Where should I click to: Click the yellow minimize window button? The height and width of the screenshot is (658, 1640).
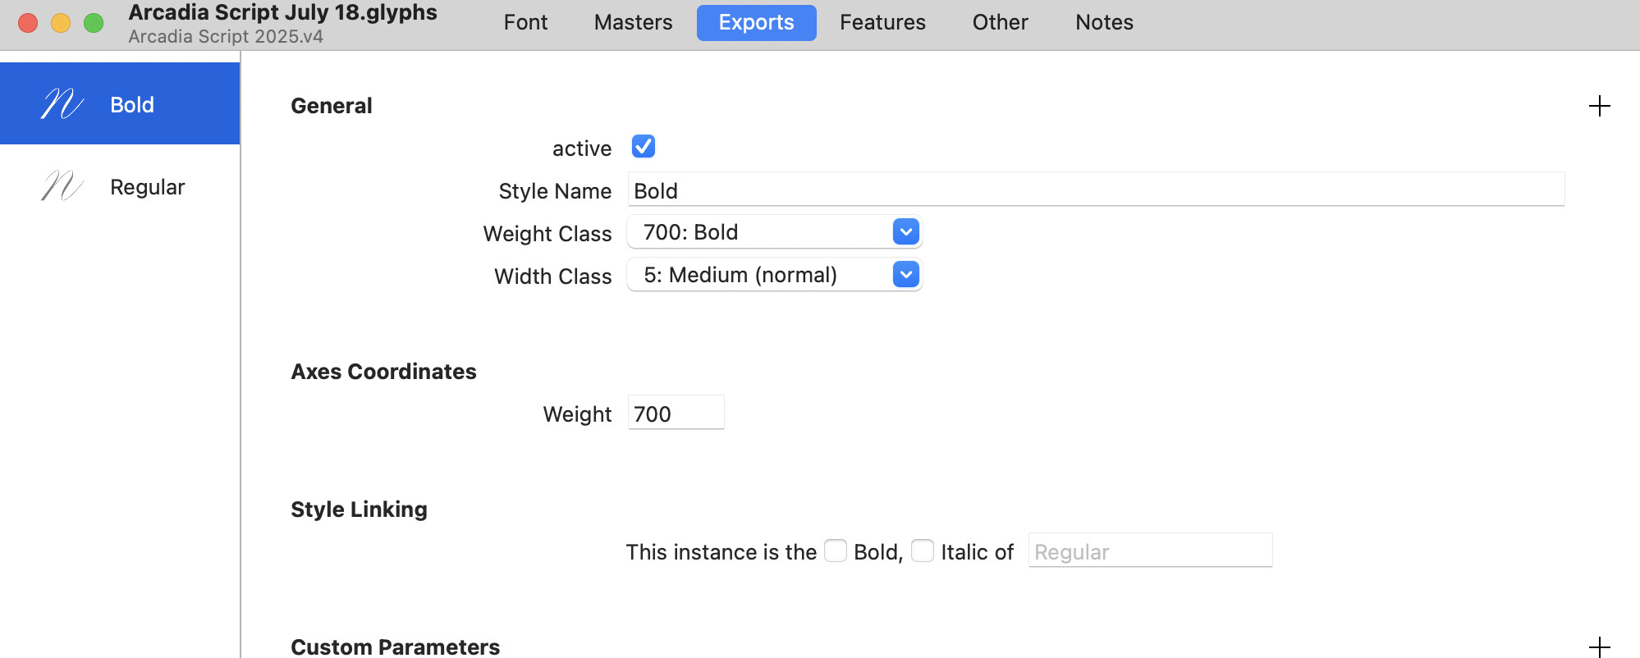tap(61, 23)
